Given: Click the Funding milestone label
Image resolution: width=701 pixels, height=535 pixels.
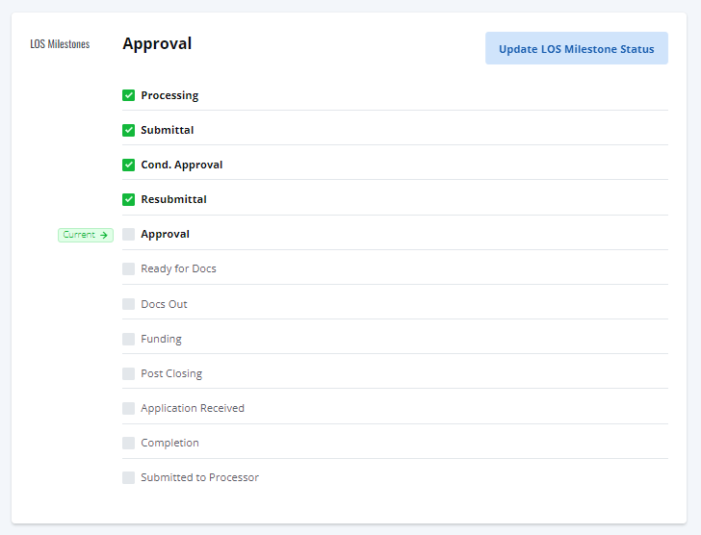Looking at the screenshot, I should tap(161, 340).
